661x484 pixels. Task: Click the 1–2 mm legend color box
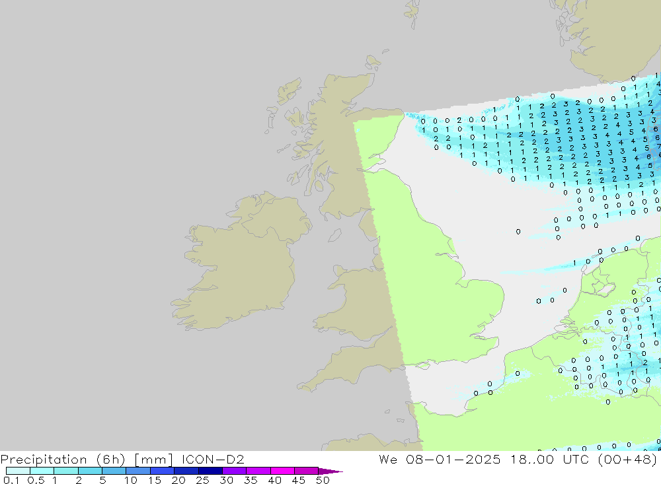pyautogui.click(x=66, y=471)
